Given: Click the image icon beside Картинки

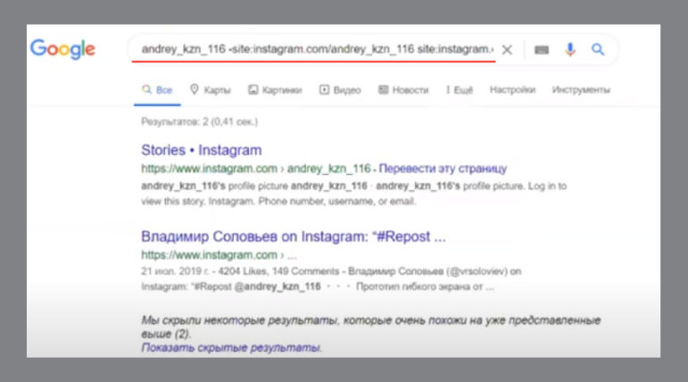Looking at the screenshot, I should [253, 90].
